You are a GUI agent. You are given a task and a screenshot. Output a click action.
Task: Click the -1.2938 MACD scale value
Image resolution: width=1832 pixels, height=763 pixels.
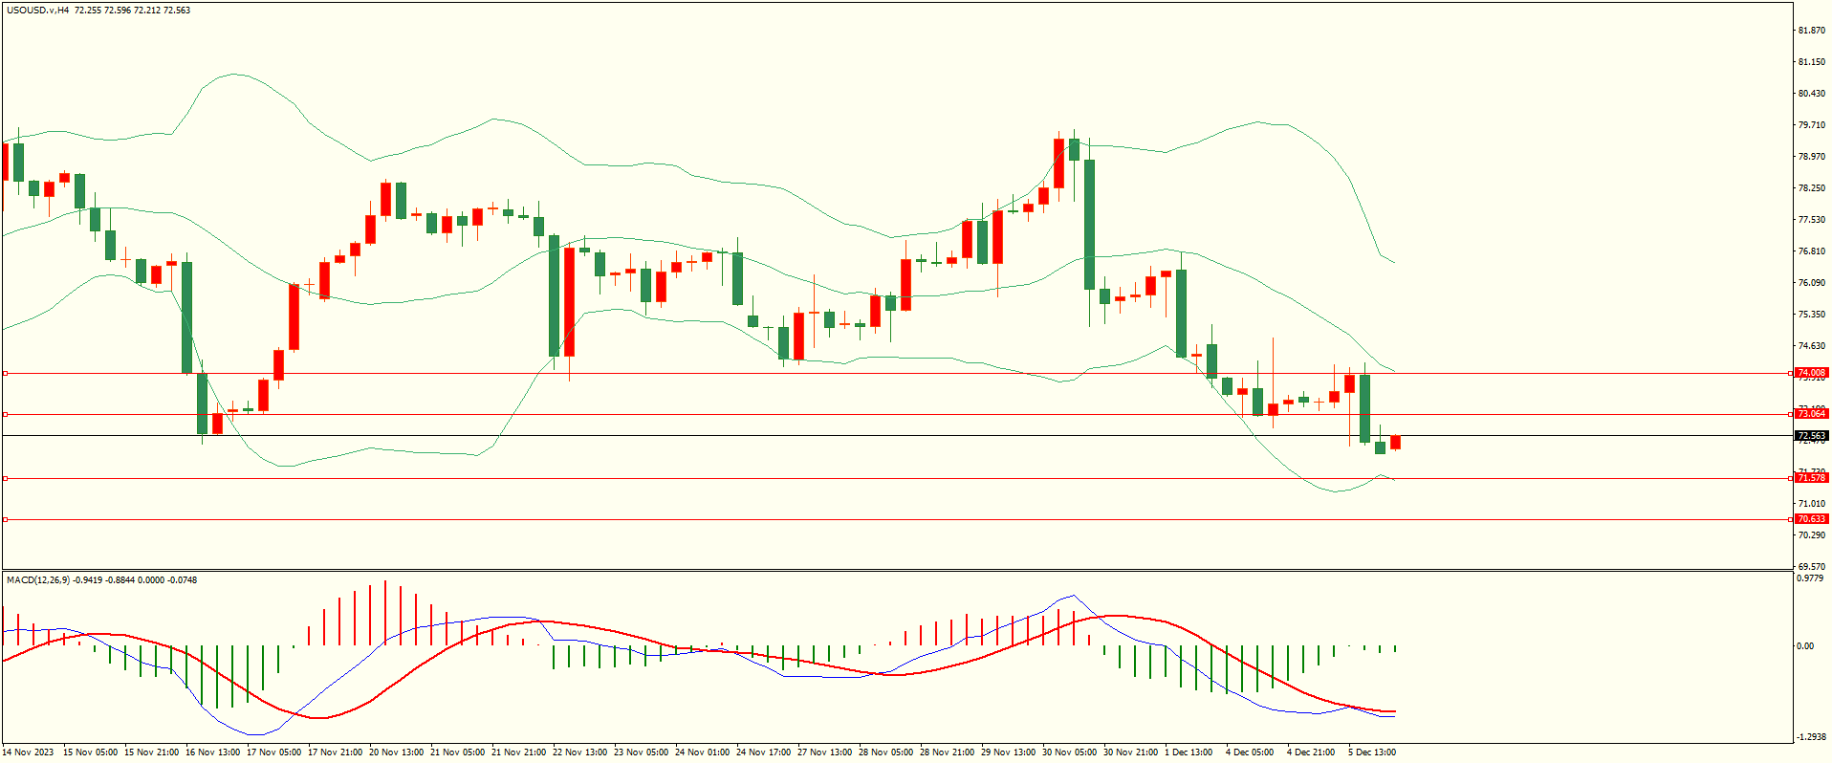tap(1811, 737)
